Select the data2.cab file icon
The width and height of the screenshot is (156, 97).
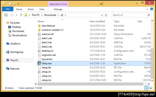coord(40,47)
